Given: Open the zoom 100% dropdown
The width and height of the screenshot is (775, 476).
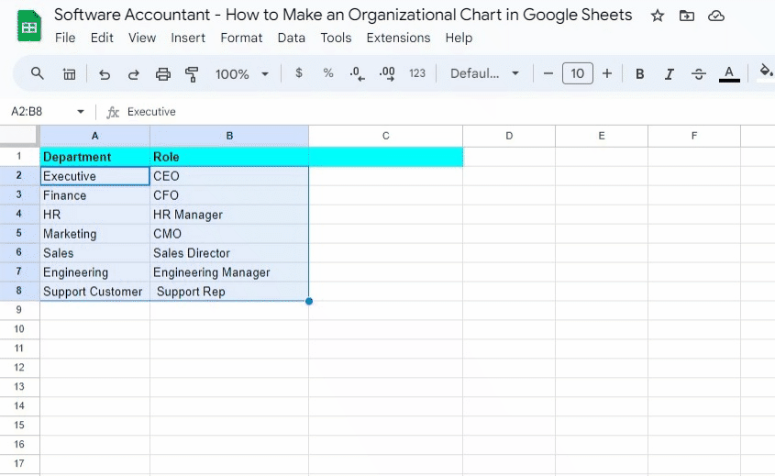Looking at the screenshot, I should (242, 74).
